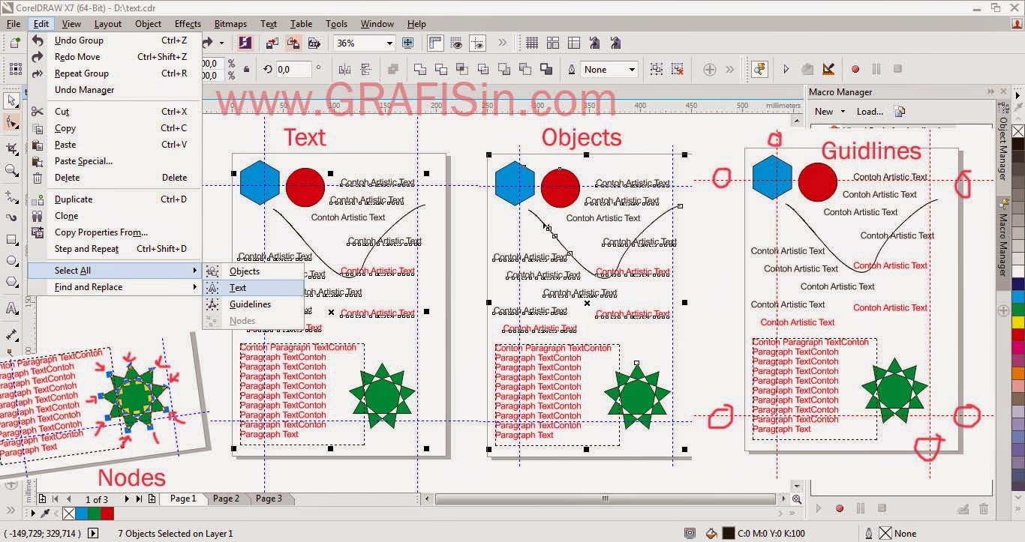
Task: Switch to the Page 2 tab
Action: pos(226,499)
